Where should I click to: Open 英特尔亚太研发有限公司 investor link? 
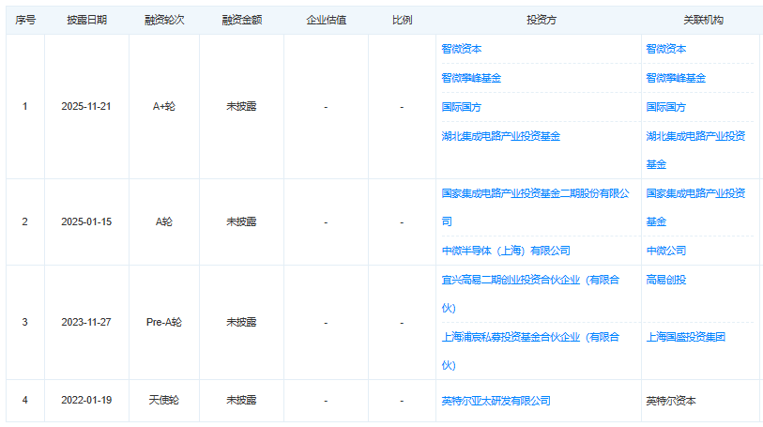pos(496,401)
